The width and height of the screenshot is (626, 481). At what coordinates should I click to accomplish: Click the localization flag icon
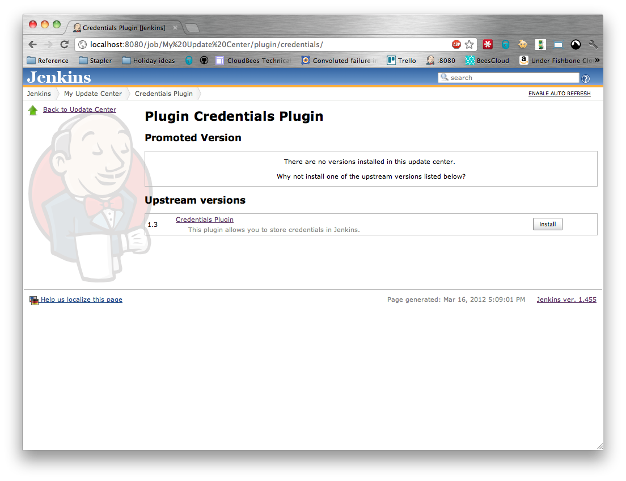[x=34, y=301]
